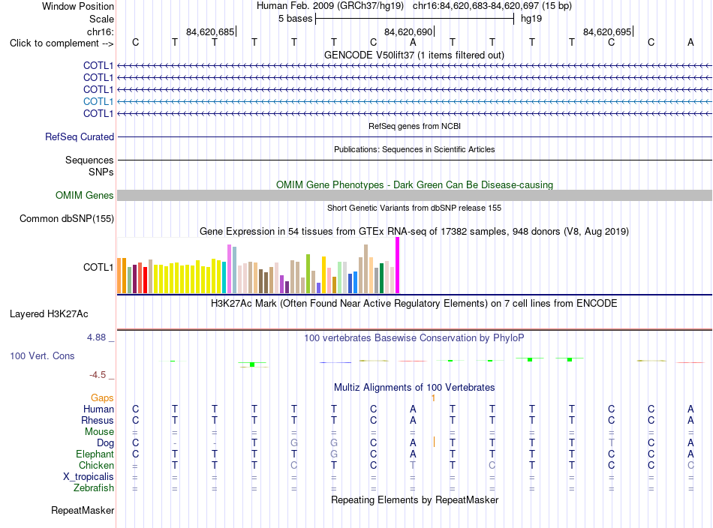This screenshot has width=713, height=528.
Task: Open Short Genetic Variants from dbSNP title
Action: click(x=414, y=208)
